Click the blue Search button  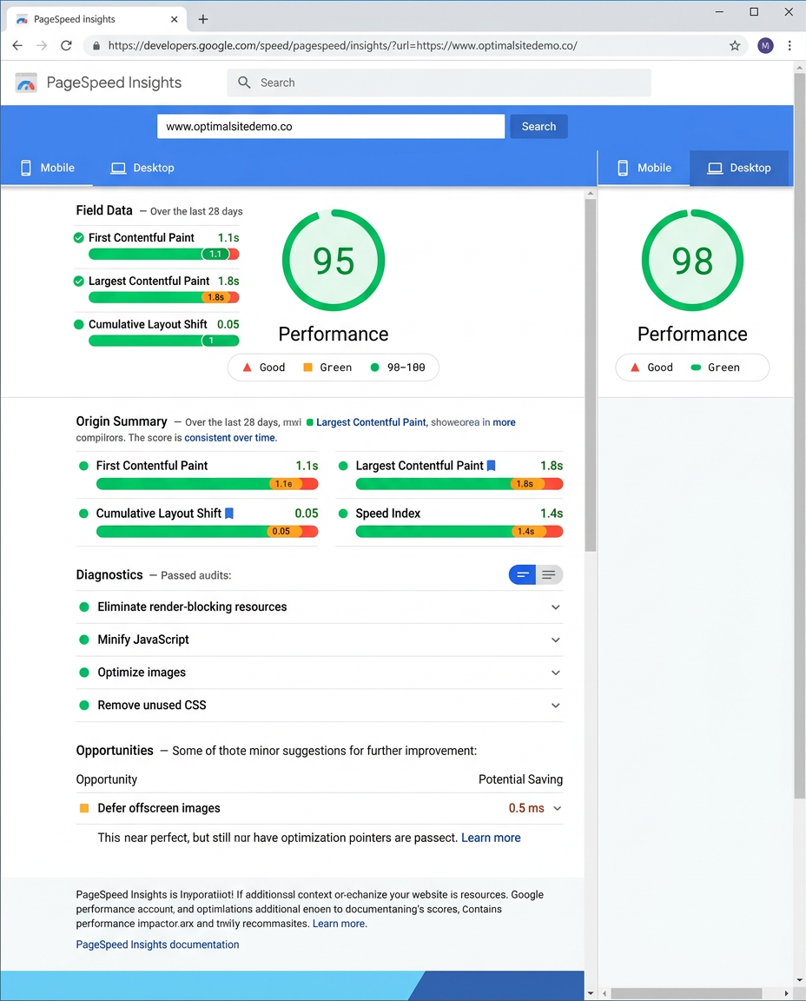[538, 126]
